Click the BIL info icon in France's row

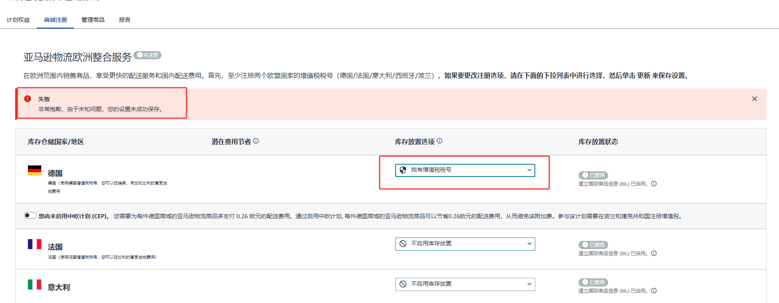pos(654,253)
